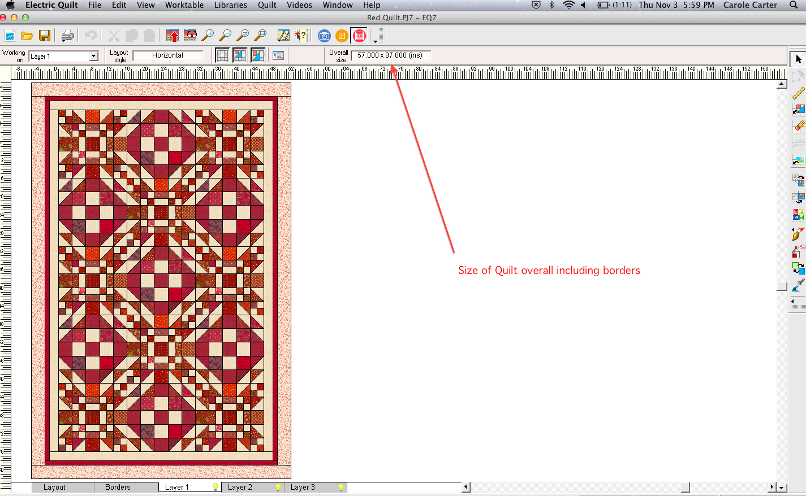This screenshot has height=496, width=806.
Task: Click the Horizontal layout style field
Action: [167, 55]
